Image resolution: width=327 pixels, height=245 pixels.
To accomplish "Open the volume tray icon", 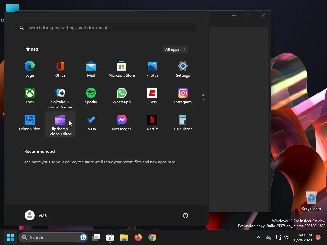I will pos(286,237).
